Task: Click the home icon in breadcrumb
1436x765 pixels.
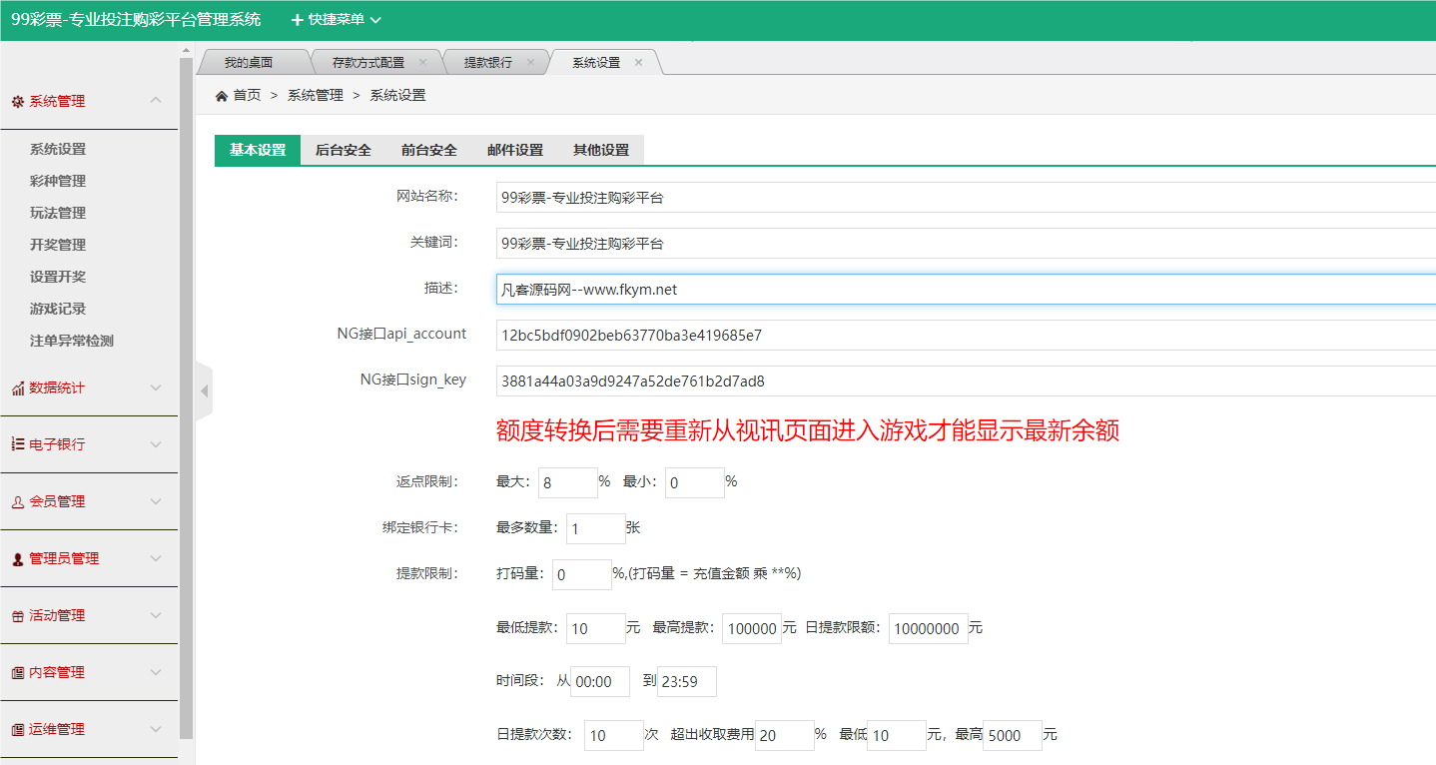Action: pos(222,96)
